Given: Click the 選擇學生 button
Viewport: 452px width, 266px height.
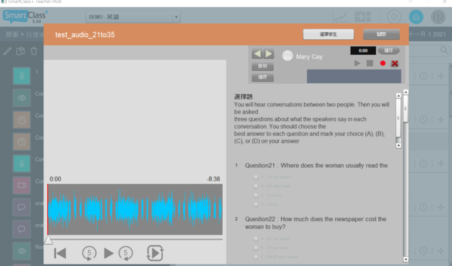Looking at the screenshot, I should tap(328, 34).
